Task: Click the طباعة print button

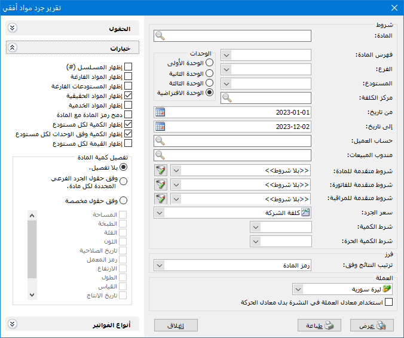Action: tap(319, 325)
